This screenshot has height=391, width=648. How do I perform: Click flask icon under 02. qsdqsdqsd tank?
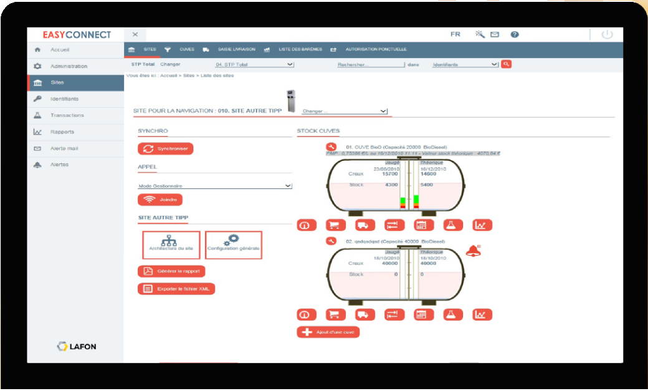coord(453,315)
